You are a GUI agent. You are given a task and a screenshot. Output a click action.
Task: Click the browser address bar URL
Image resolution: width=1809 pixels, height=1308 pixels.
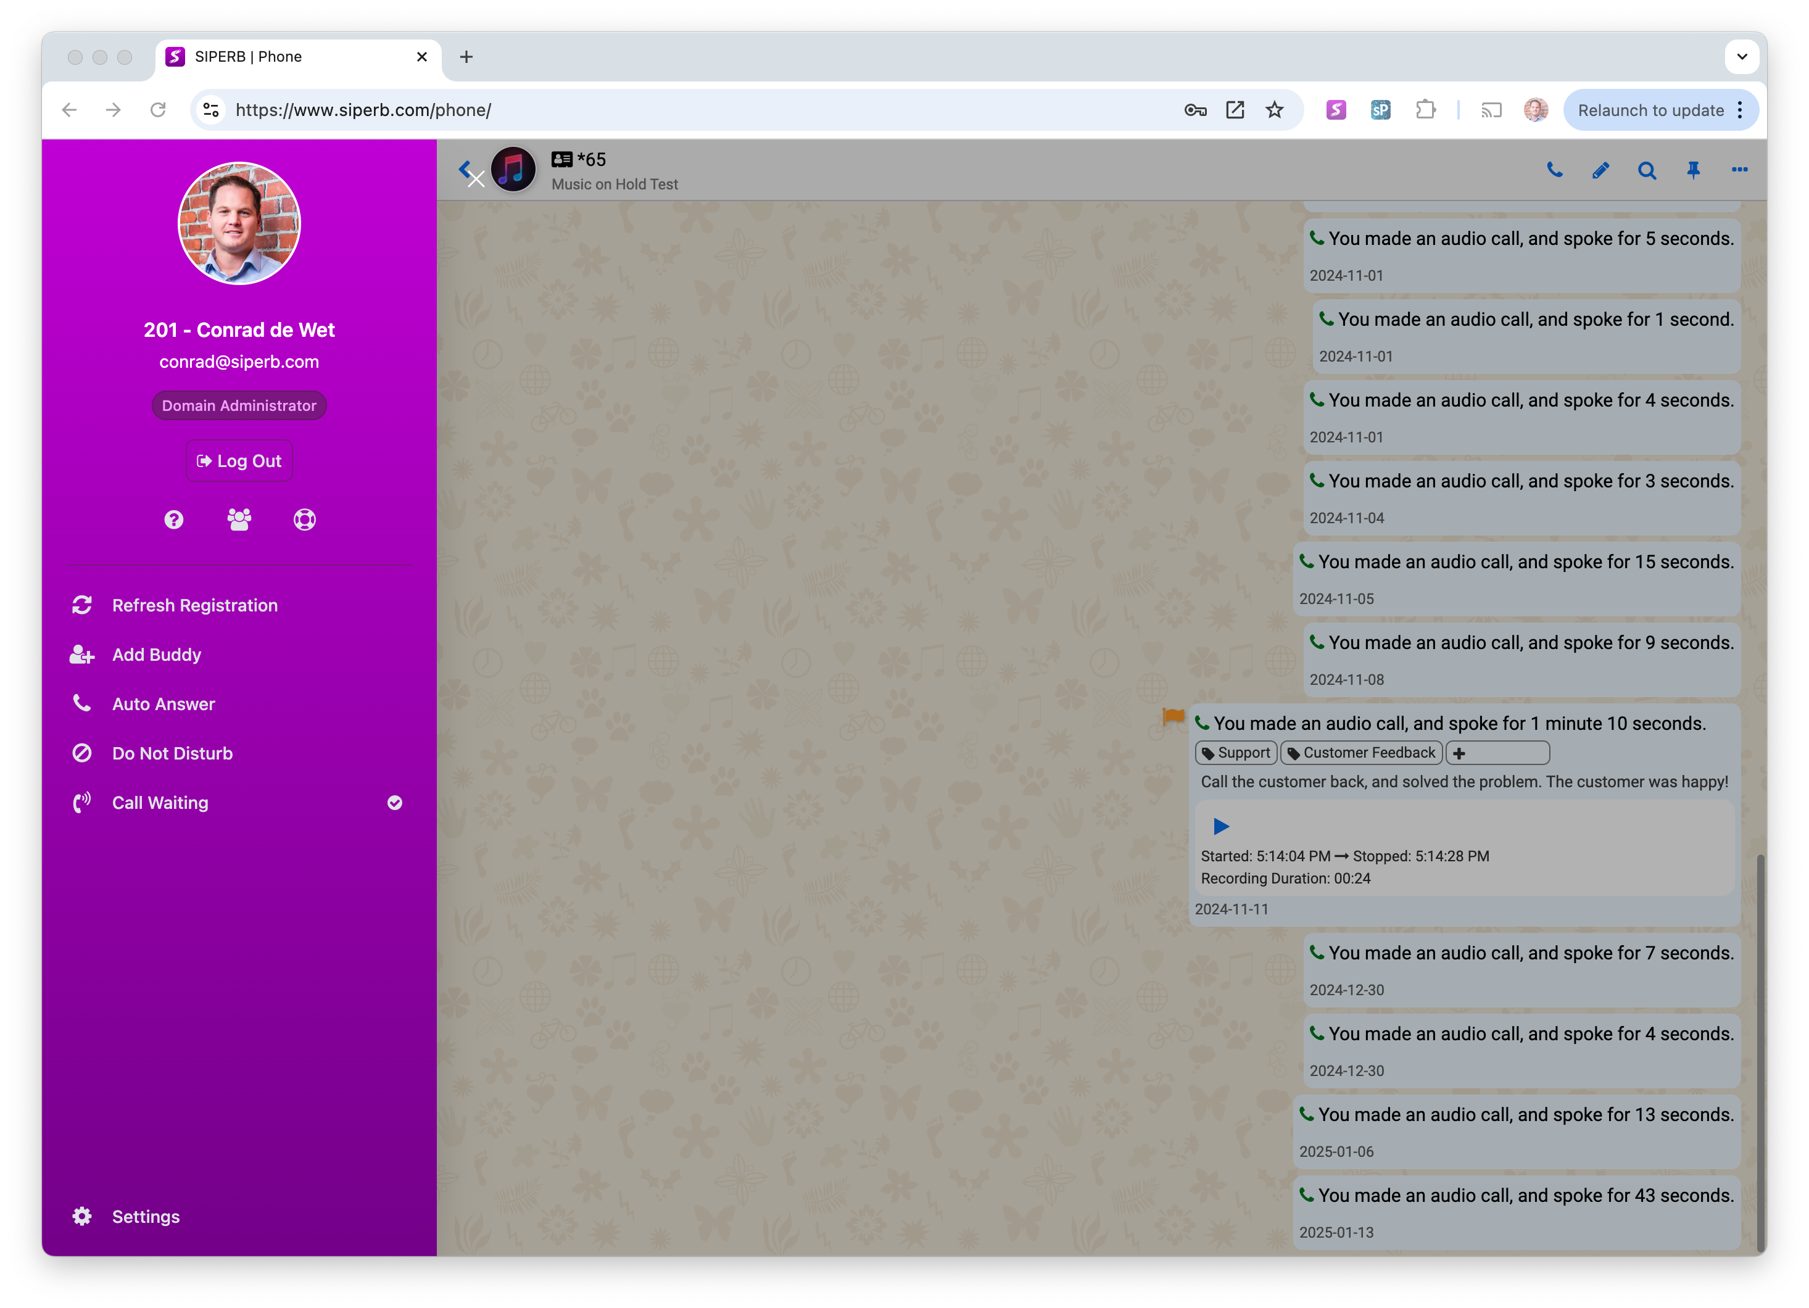[363, 110]
